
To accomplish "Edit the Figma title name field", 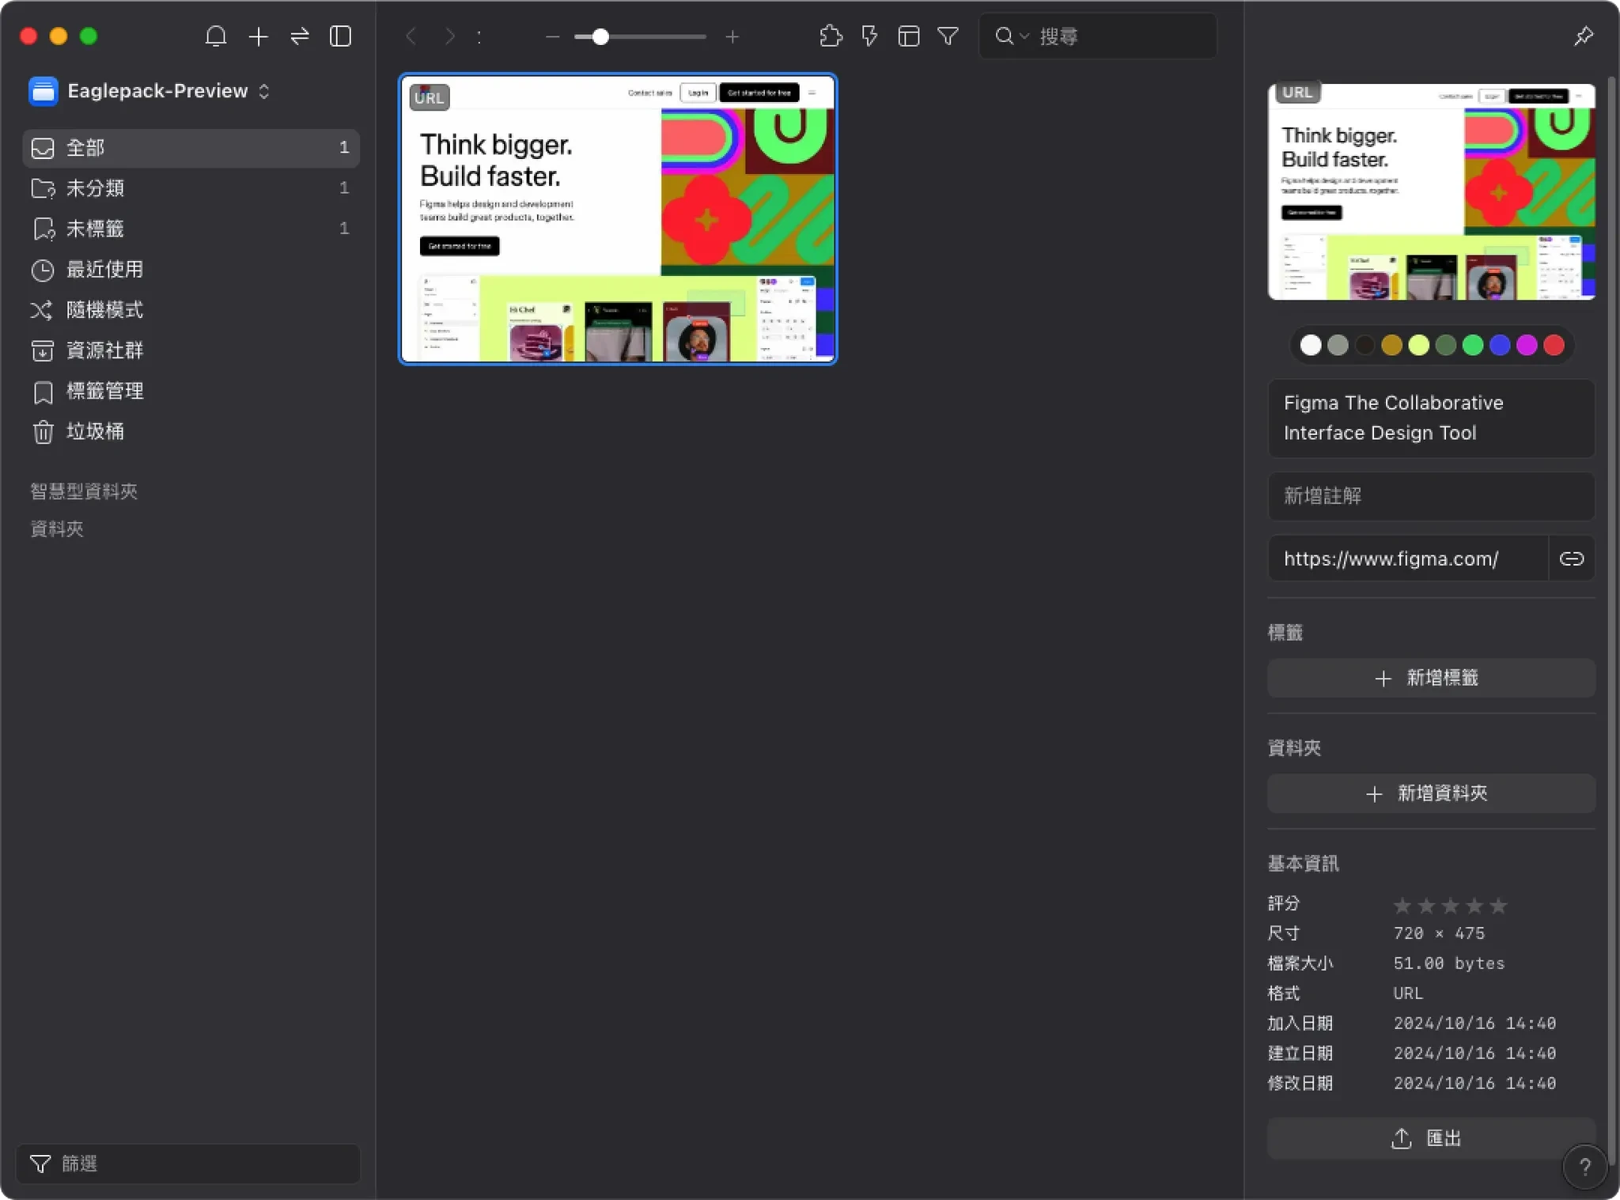I will (1431, 418).
